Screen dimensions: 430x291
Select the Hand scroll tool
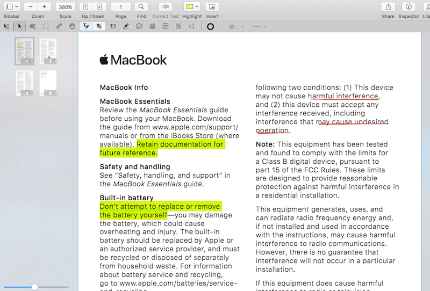click(72, 26)
